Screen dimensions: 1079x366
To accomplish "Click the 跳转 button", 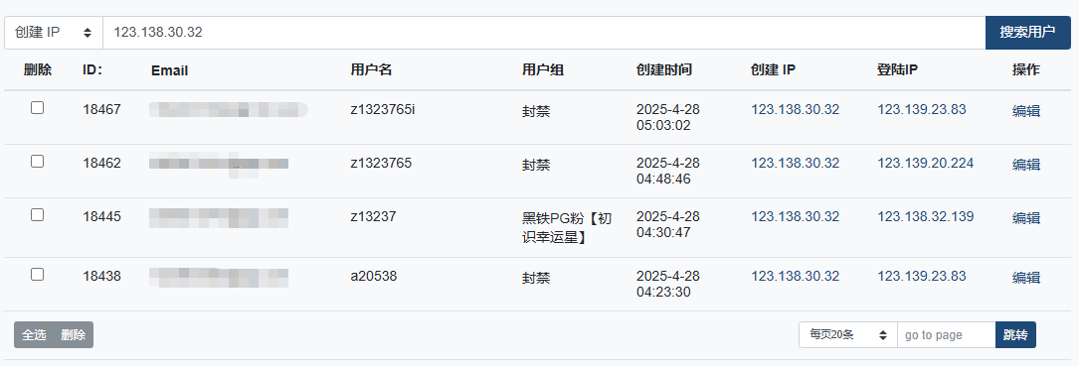I will click(1015, 335).
